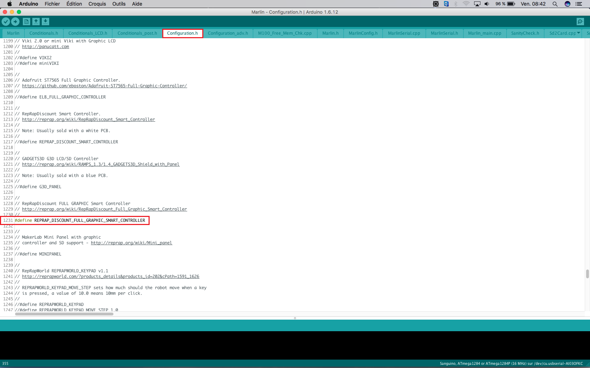Click the battery status icon
This screenshot has width=590, height=368.
coord(511,4)
